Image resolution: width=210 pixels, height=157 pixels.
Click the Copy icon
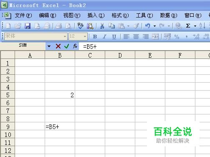pos(111,26)
